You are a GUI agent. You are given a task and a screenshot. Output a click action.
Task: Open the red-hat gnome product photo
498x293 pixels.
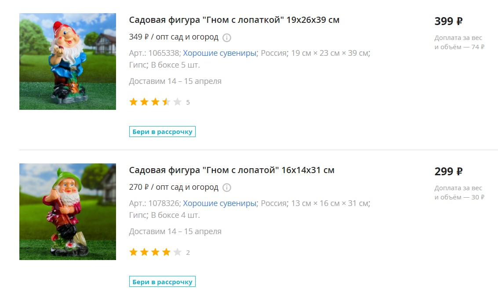coord(68,61)
